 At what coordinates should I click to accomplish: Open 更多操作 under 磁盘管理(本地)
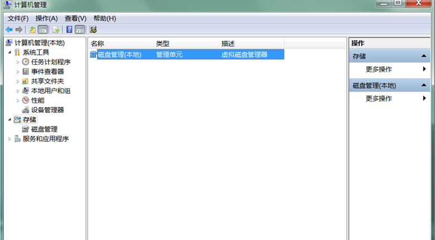pos(379,99)
